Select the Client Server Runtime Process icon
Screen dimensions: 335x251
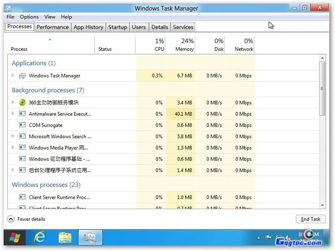click(x=22, y=197)
